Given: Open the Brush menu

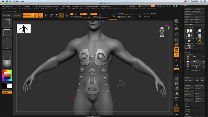Looking at the screenshot, I should coord(9,9).
